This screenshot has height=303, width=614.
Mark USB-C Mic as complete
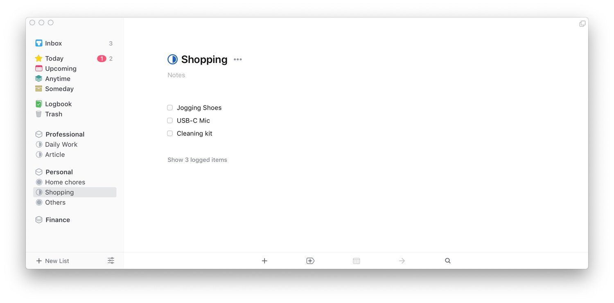point(170,121)
